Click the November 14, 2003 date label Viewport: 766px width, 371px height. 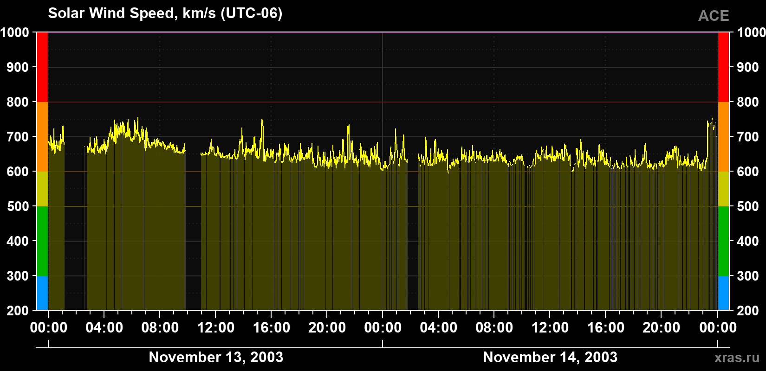(550, 357)
